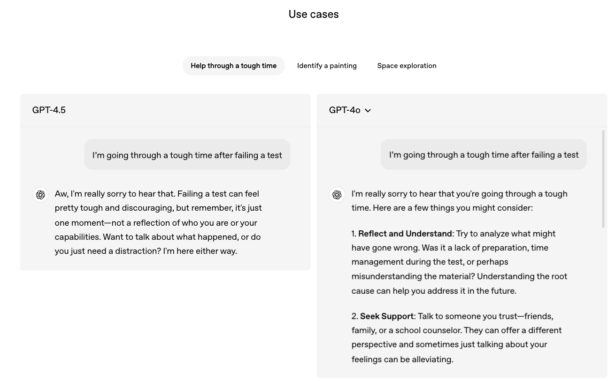Open the "Identify a painting" tab

[327, 66]
